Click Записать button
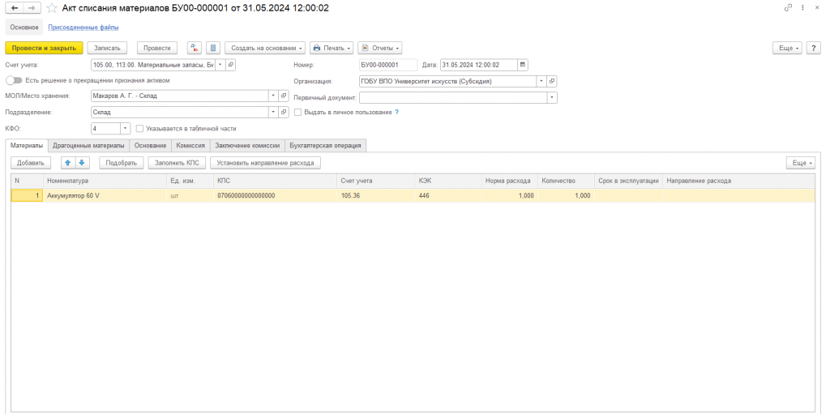This screenshot has height=414, width=830. coord(108,48)
